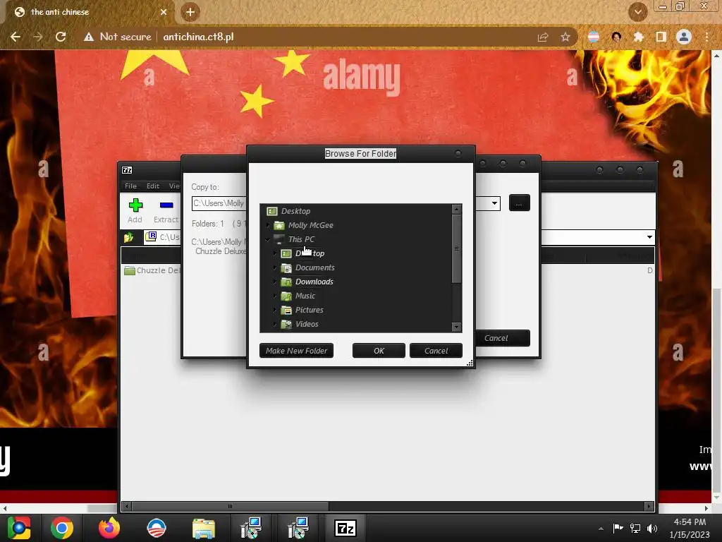Open the 7-Zip address bar dropdown arrow
This screenshot has height=542, width=722.
pyautogui.click(x=649, y=237)
